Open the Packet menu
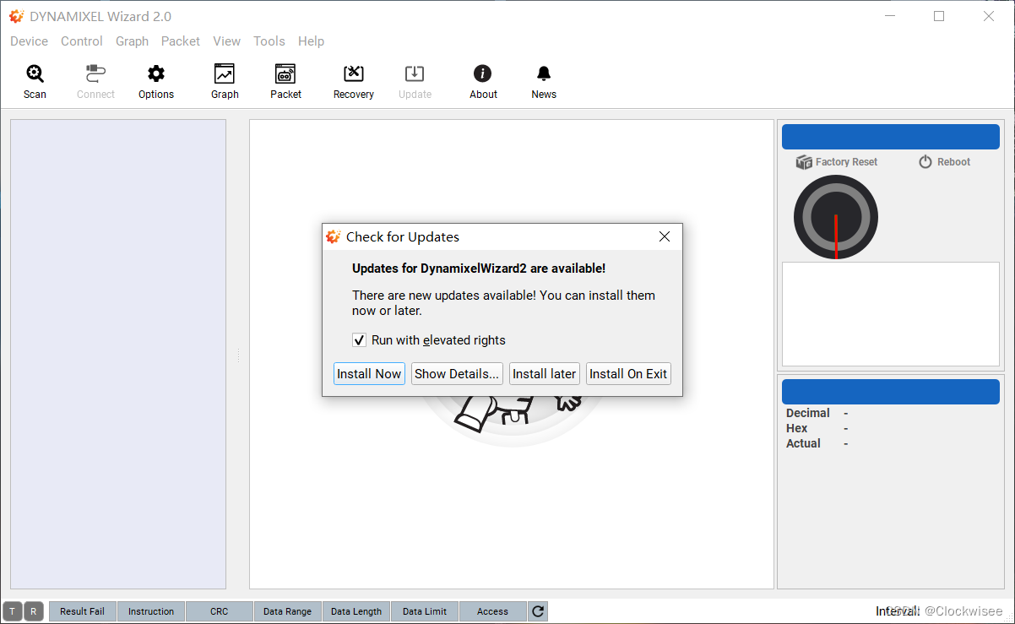The width and height of the screenshot is (1015, 624). pos(181,41)
